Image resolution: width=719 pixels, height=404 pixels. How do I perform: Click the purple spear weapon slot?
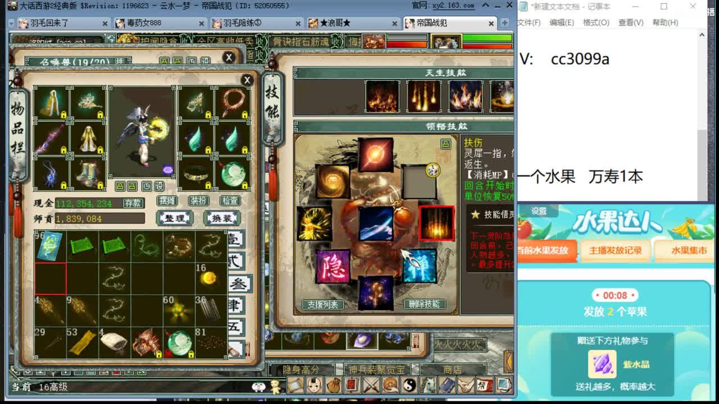click(52, 139)
